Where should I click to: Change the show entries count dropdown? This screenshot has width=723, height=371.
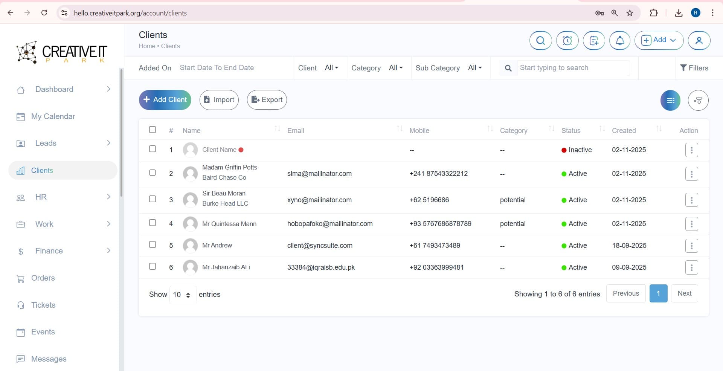183,295
